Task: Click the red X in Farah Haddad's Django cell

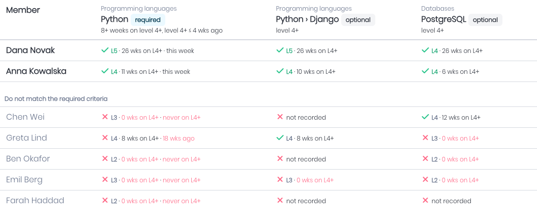Action: click(x=280, y=201)
